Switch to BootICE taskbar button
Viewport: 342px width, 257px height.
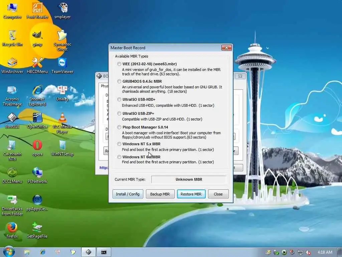tap(88, 252)
